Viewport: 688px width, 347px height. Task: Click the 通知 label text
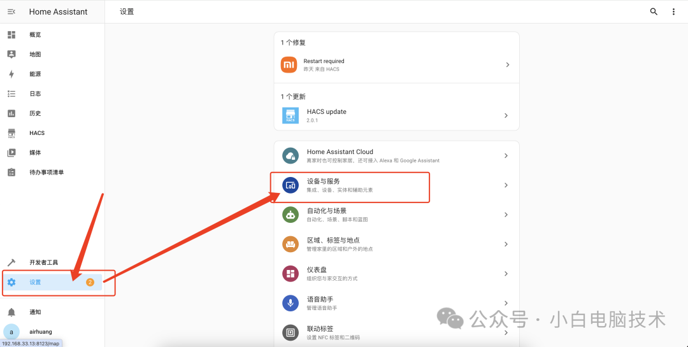pyautogui.click(x=35, y=313)
